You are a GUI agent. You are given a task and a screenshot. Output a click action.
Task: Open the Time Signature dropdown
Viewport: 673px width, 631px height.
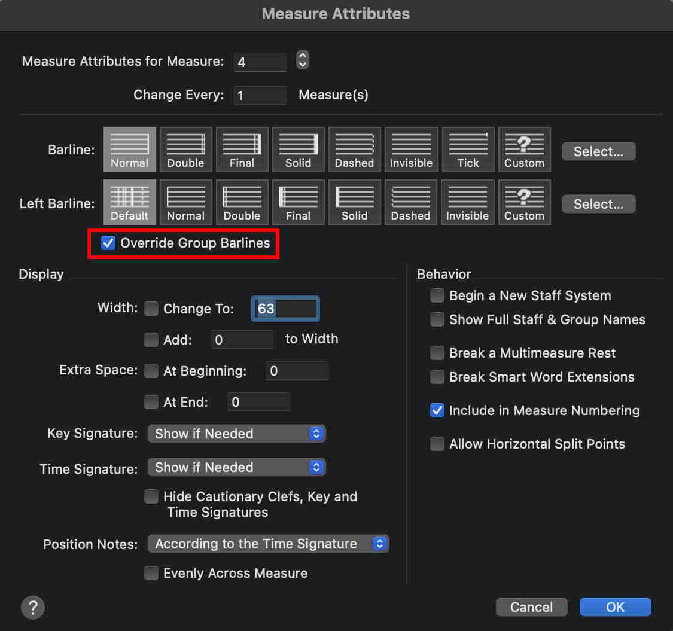coord(236,467)
